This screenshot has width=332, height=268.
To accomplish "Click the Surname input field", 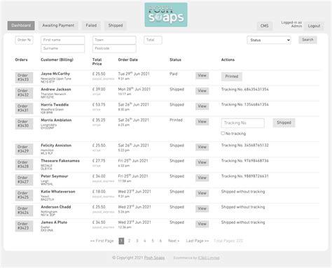I will point(62,48).
